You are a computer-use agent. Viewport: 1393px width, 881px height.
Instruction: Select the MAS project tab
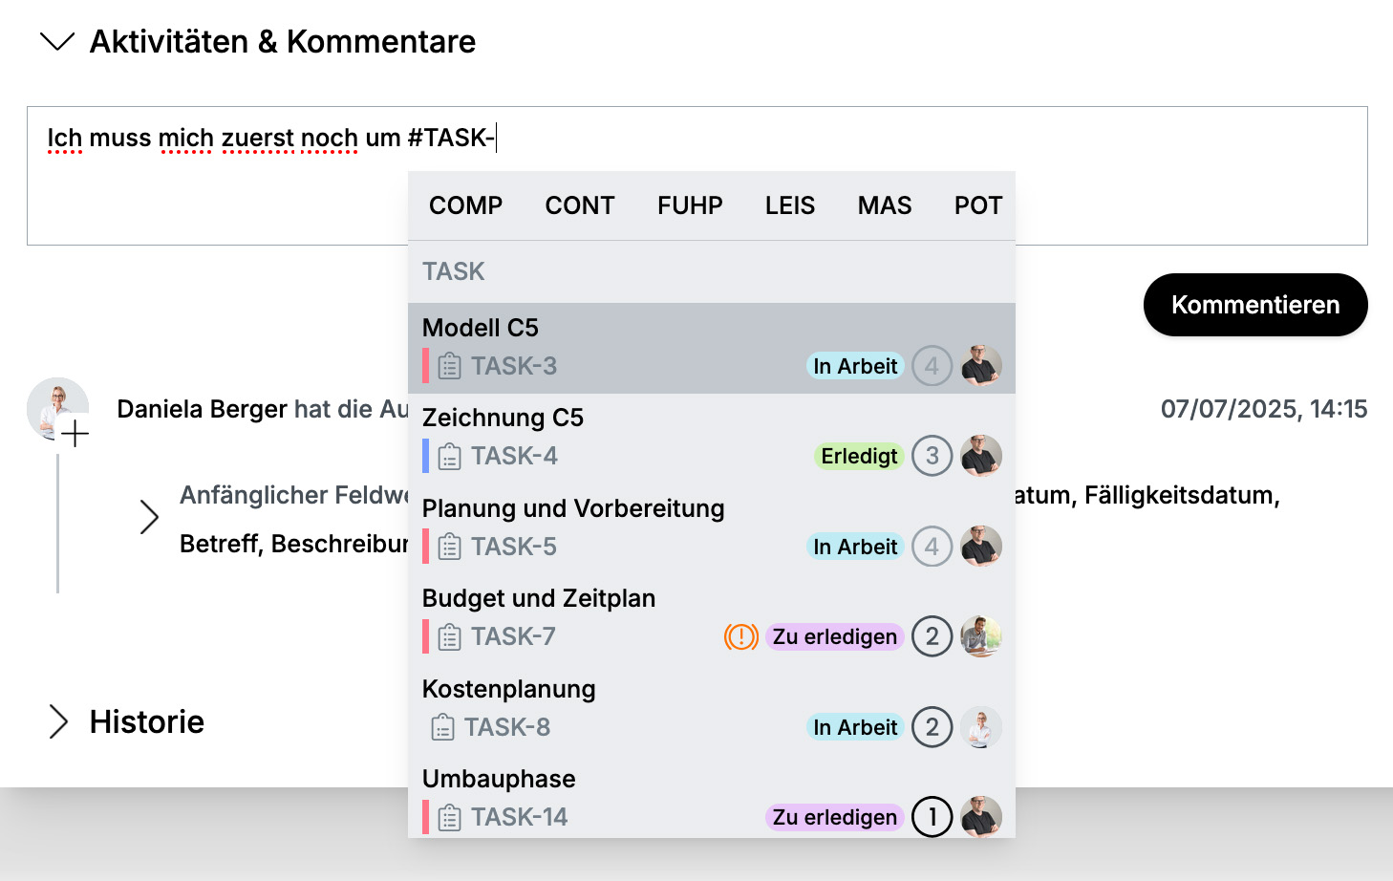tap(885, 205)
